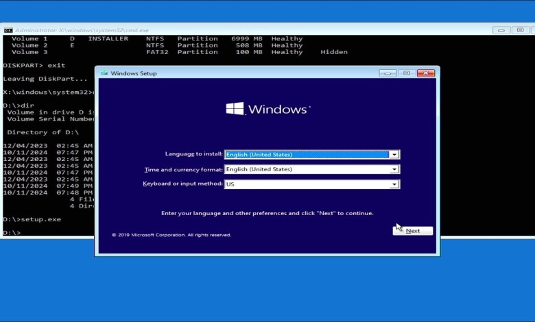Minimize the Windows Setup window
The width and height of the screenshot is (535, 322).
(388, 73)
